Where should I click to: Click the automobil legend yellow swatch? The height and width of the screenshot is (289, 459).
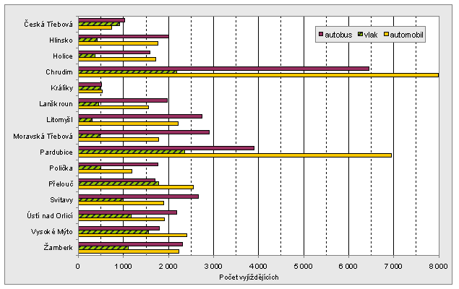386,35
